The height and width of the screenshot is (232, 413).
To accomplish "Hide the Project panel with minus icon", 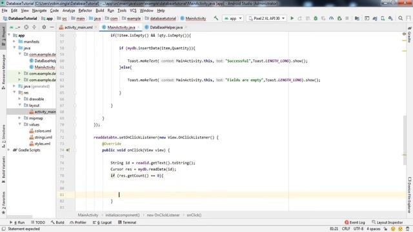I will click(x=52, y=27).
